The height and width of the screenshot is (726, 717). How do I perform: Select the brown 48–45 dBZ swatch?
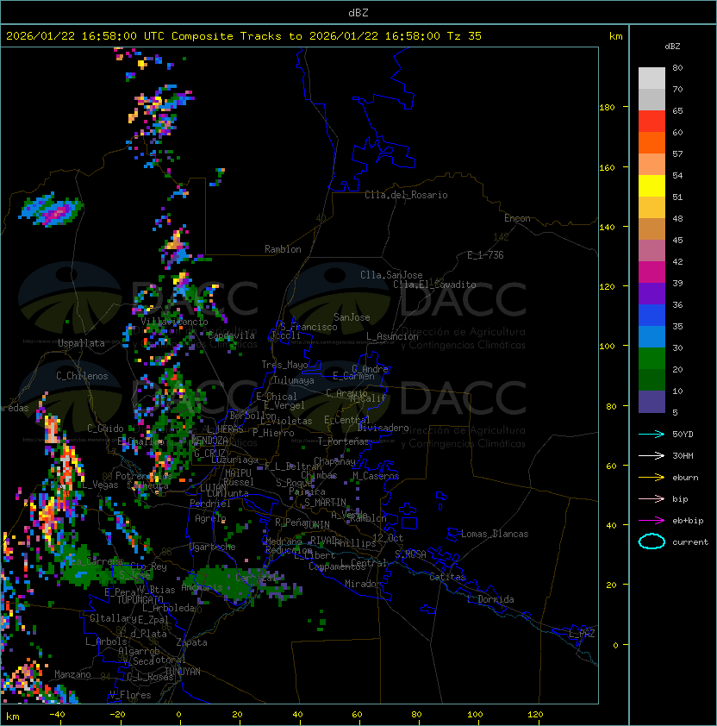point(652,228)
